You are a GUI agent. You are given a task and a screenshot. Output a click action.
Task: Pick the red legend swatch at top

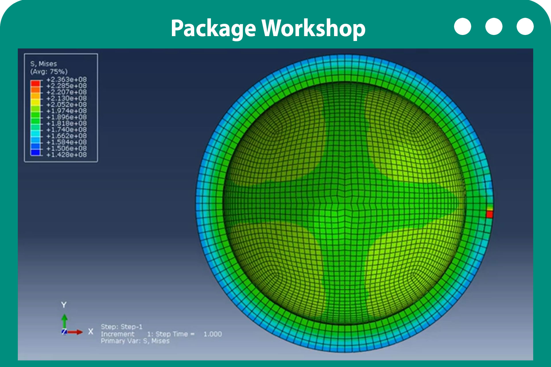[36, 83]
